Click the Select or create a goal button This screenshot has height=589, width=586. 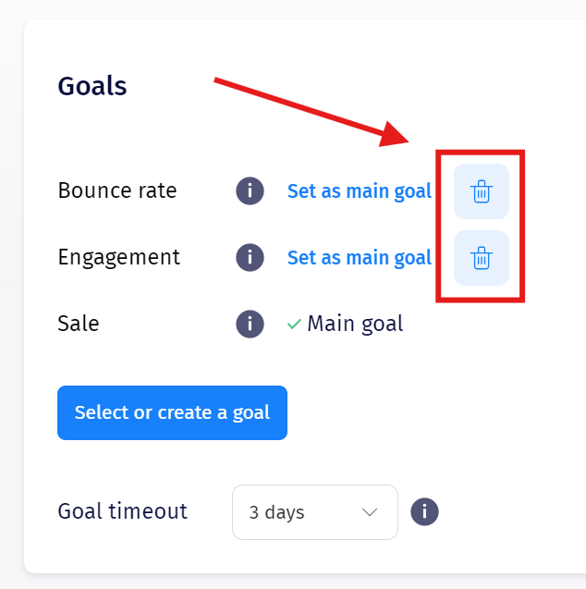coord(172,412)
